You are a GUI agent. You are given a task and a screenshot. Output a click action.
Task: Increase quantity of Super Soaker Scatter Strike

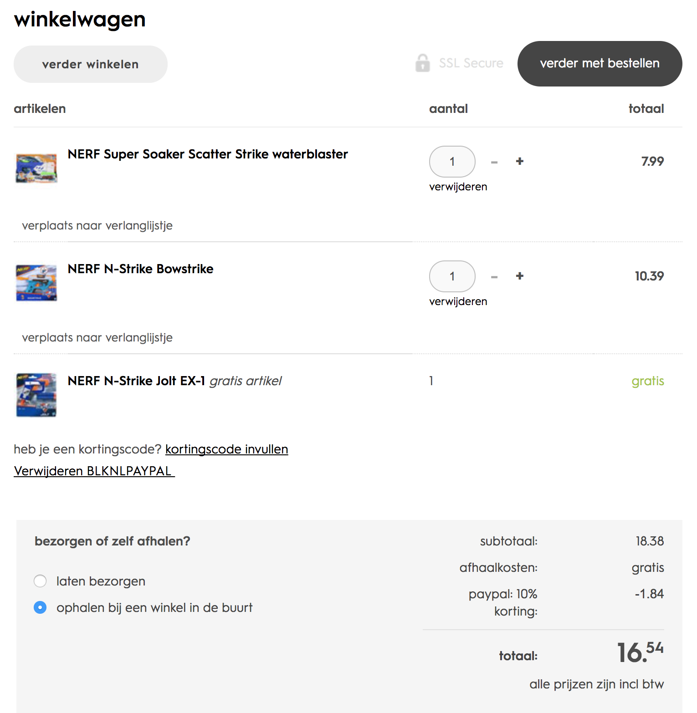520,161
